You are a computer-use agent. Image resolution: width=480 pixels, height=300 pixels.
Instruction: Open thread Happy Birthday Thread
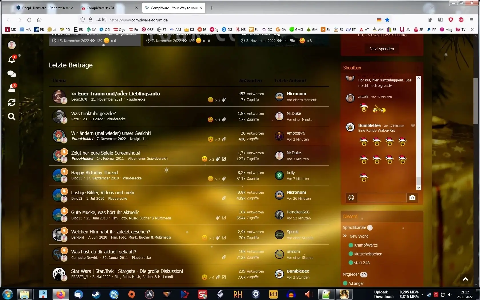pyautogui.click(x=94, y=173)
